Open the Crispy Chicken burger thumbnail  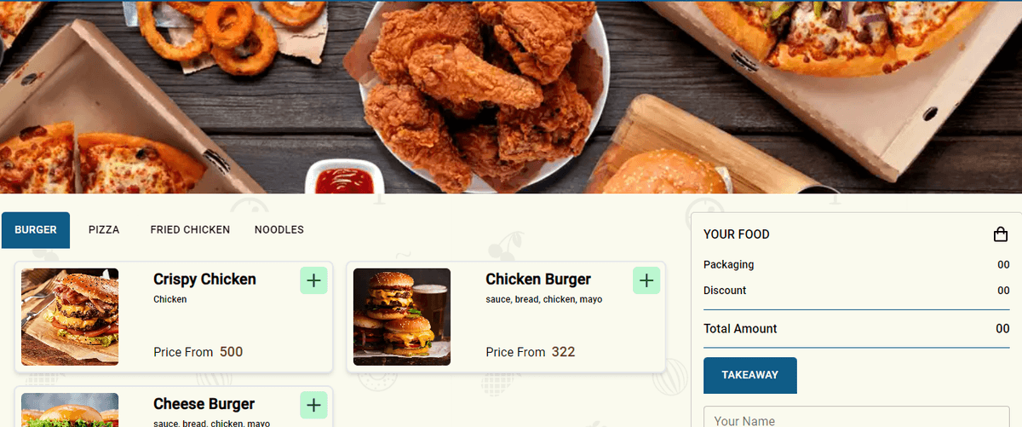(x=70, y=317)
